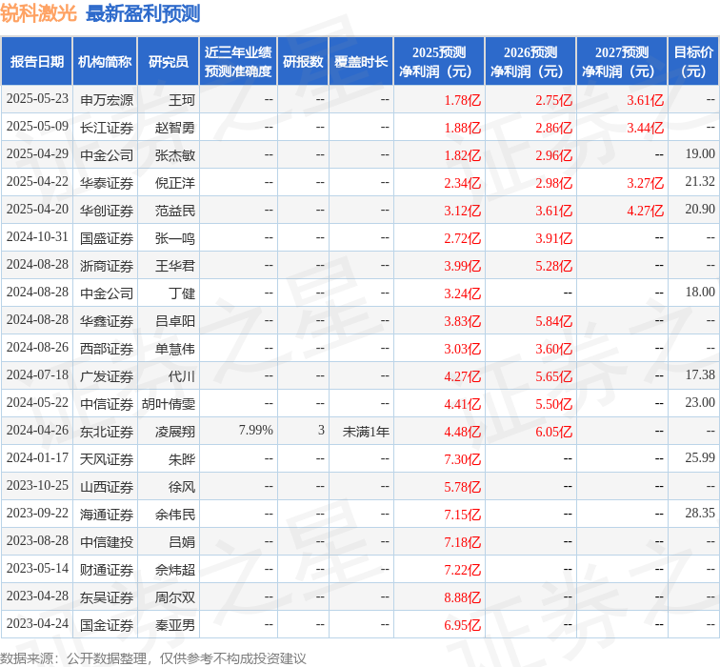This screenshot has width=720, height=667.
Task: Click researcher name 凌展翔
Action: (175, 432)
